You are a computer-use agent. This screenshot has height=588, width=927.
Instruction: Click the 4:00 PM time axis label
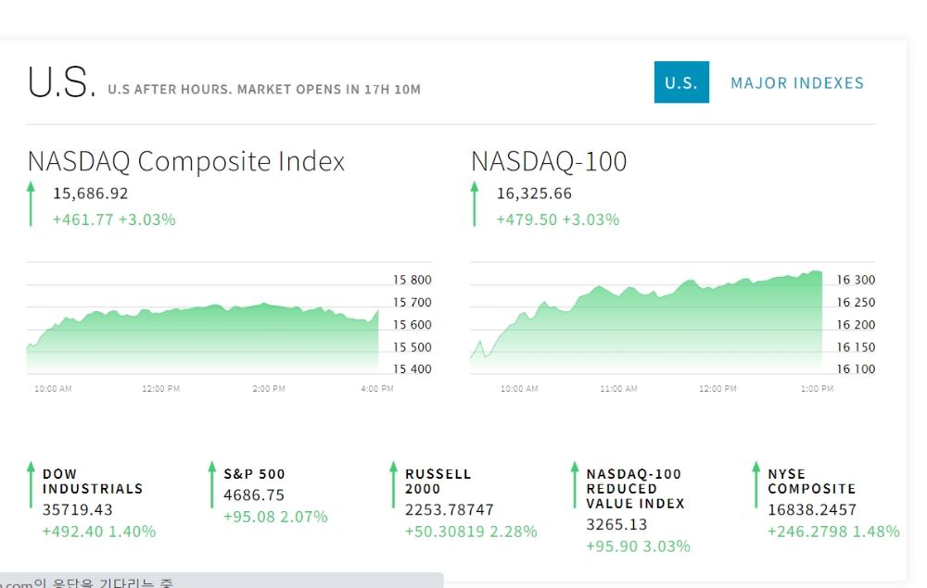click(x=377, y=389)
